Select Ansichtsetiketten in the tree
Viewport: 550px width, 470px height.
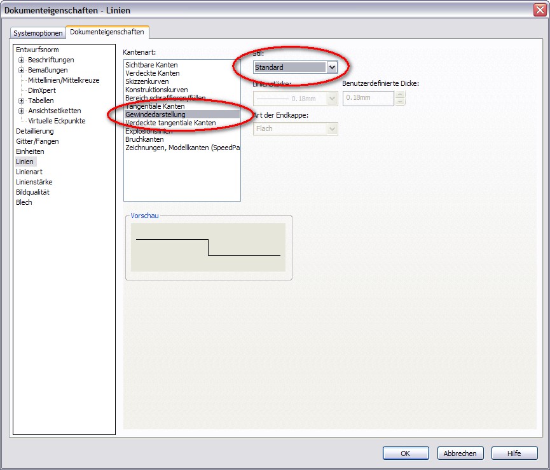(x=55, y=111)
